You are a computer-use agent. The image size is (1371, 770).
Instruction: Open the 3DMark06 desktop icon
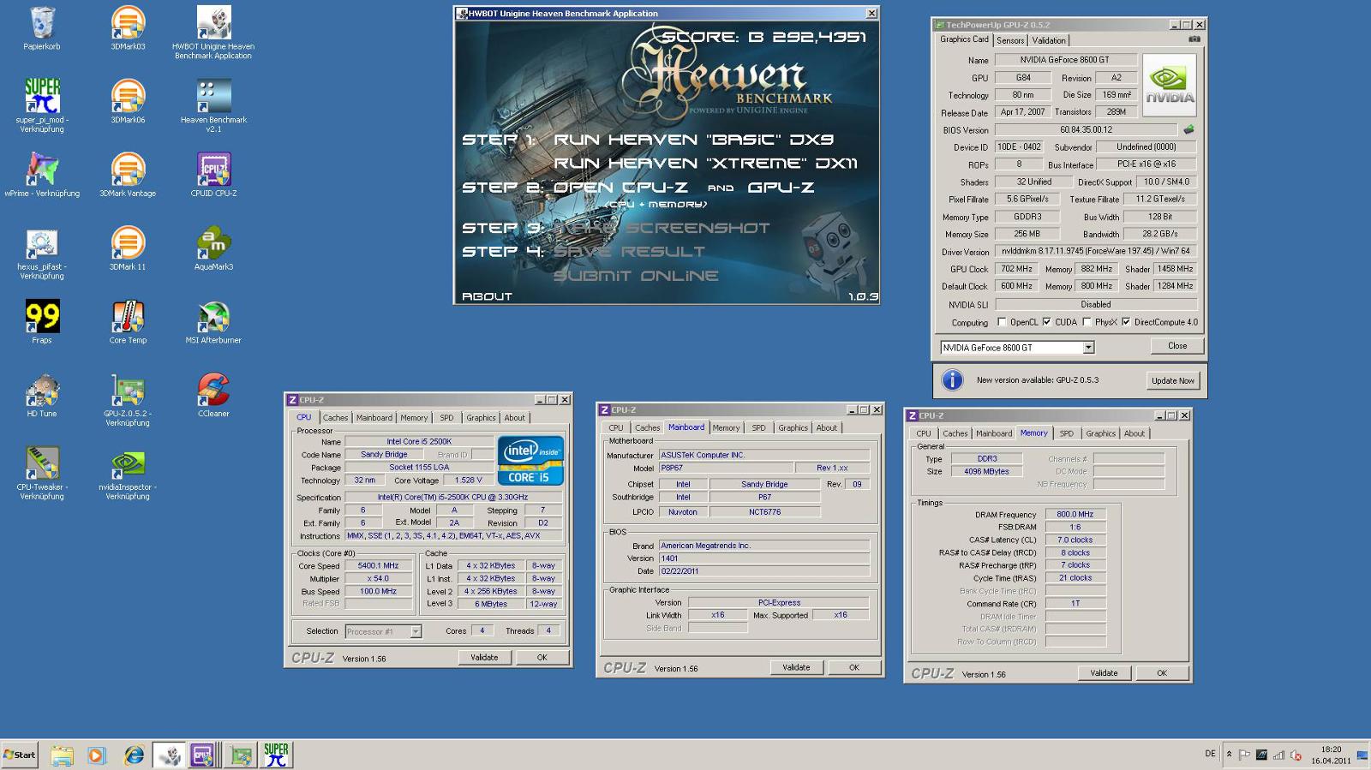tap(128, 96)
